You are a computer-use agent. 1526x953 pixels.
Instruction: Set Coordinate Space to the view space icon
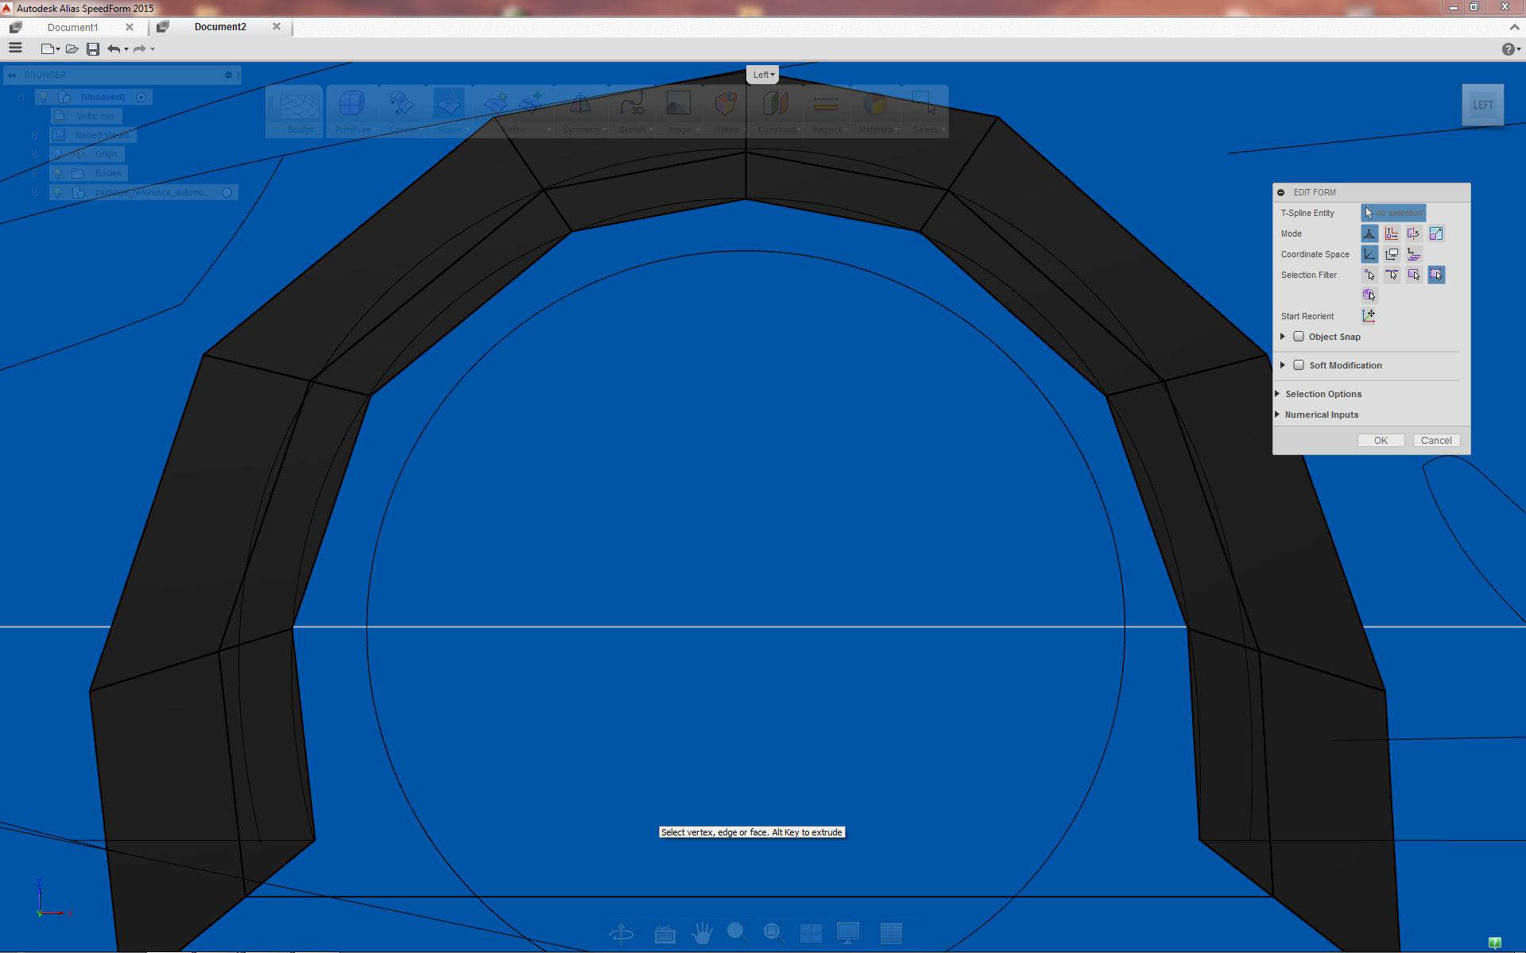[x=1392, y=254]
